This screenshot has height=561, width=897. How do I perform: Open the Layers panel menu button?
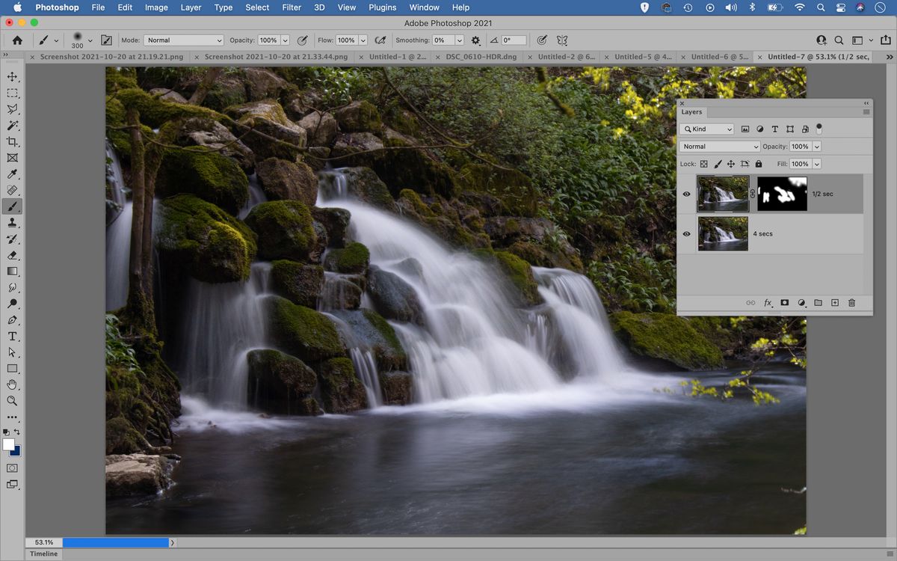[x=866, y=111]
